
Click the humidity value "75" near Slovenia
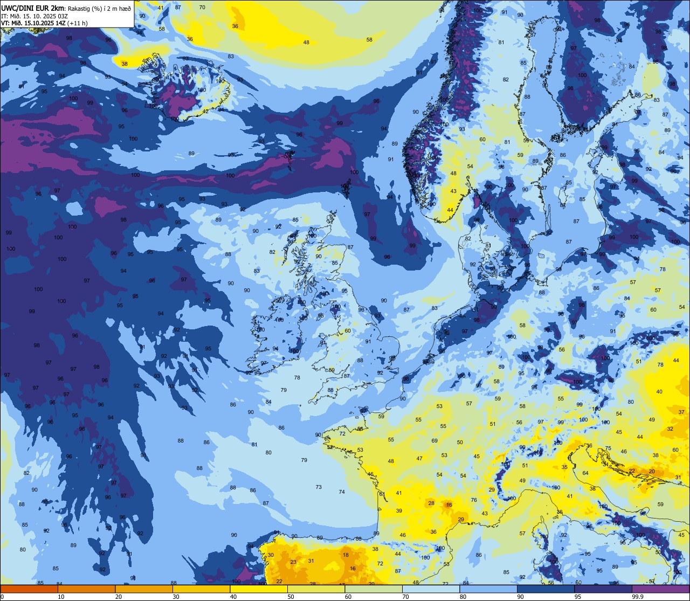pyautogui.click(x=608, y=448)
